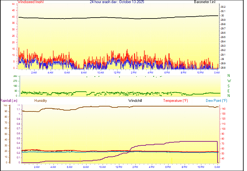This screenshot has height=171, width=247.
Task: Click the 2 PM tick on bottom graph
Action: [135, 167]
